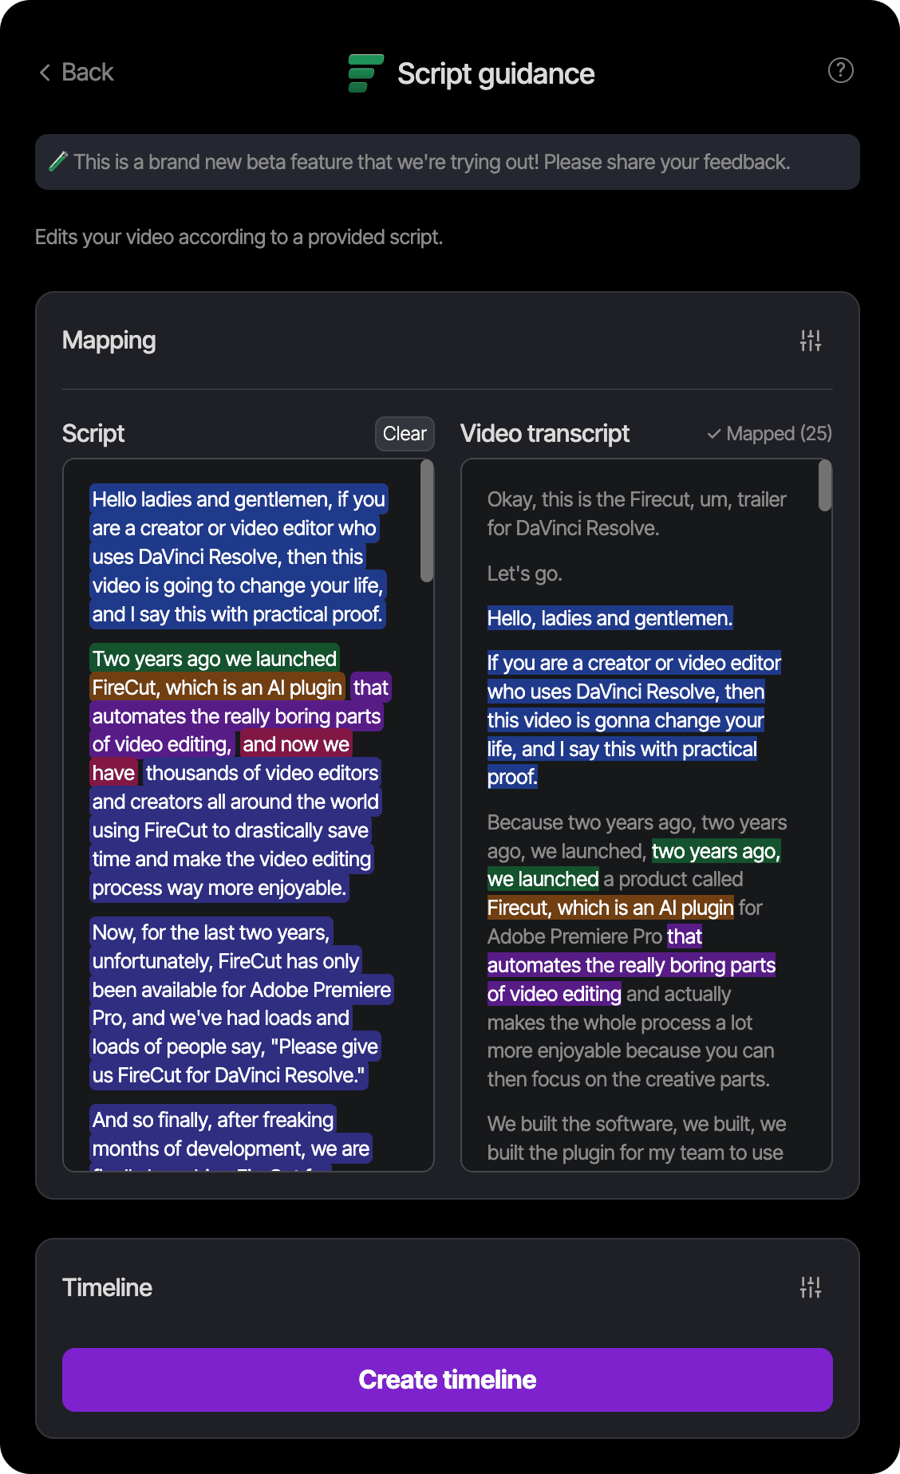Select transcript segment 'Hello, ladies and gentlemen.'
This screenshot has width=900, height=1474.
click(610, 618)
